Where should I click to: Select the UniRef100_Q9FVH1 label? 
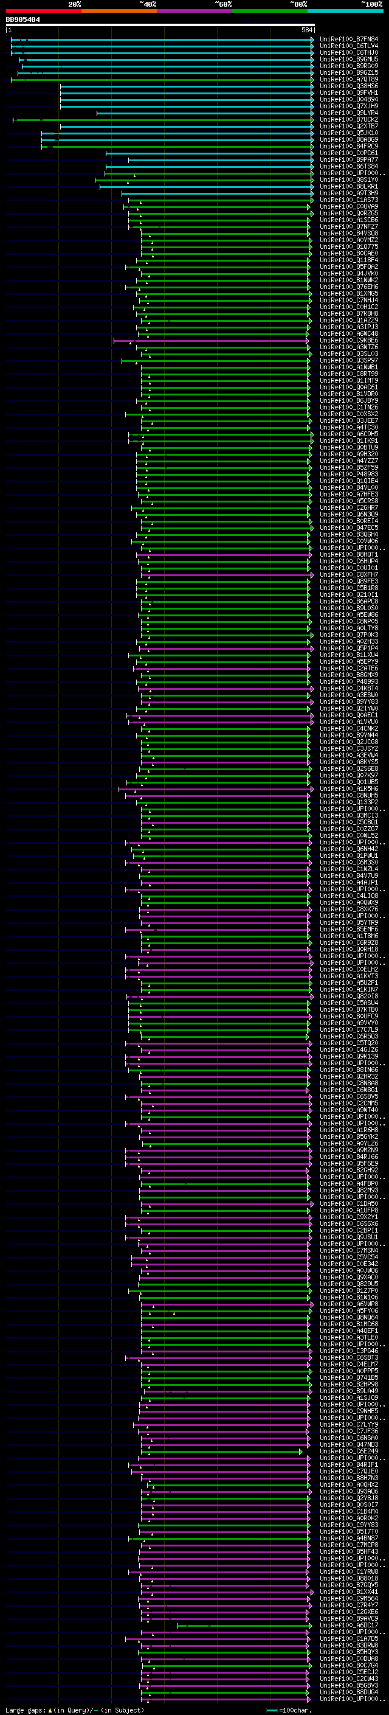click(x=349, y=92)
